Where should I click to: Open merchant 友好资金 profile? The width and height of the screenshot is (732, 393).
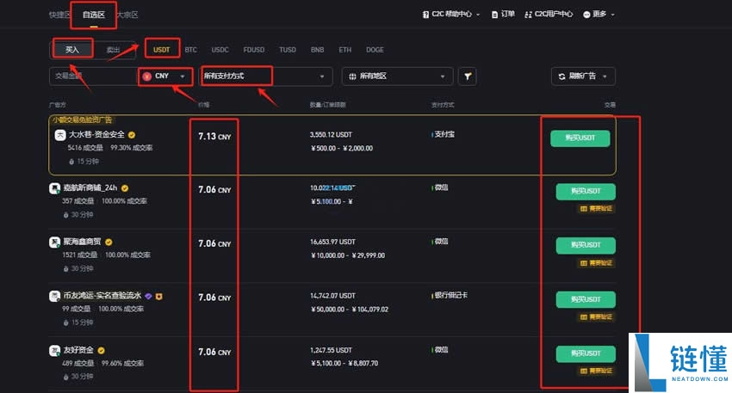pos(78,350)
